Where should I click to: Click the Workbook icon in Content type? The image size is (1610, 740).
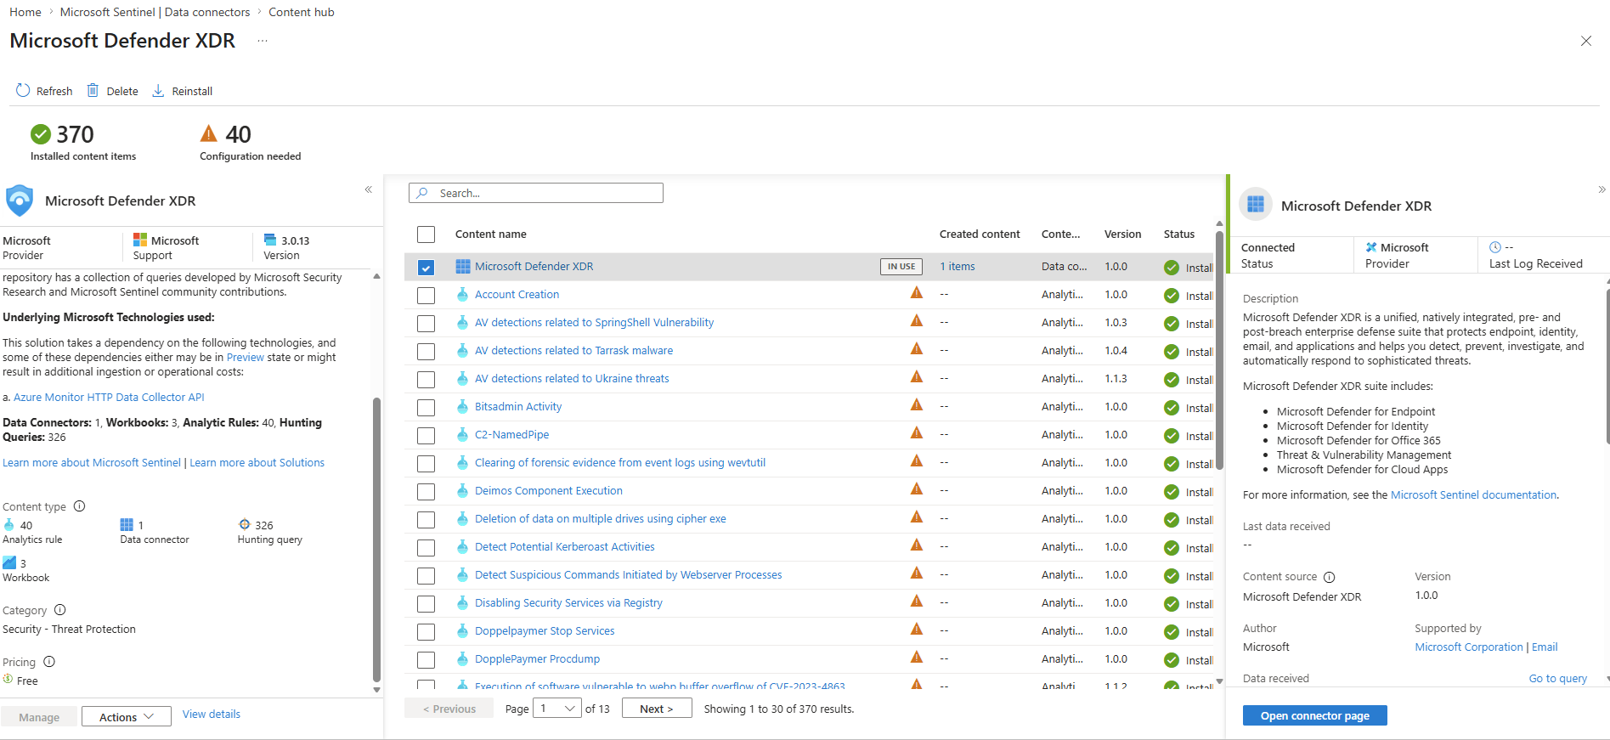tap(9, 562)
